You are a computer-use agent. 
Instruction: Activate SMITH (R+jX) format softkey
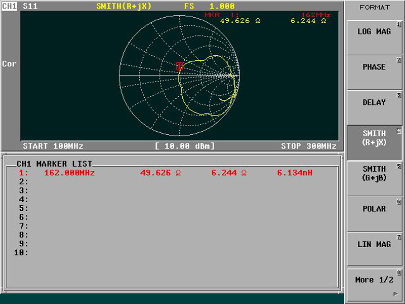click(x=374, y=143)
